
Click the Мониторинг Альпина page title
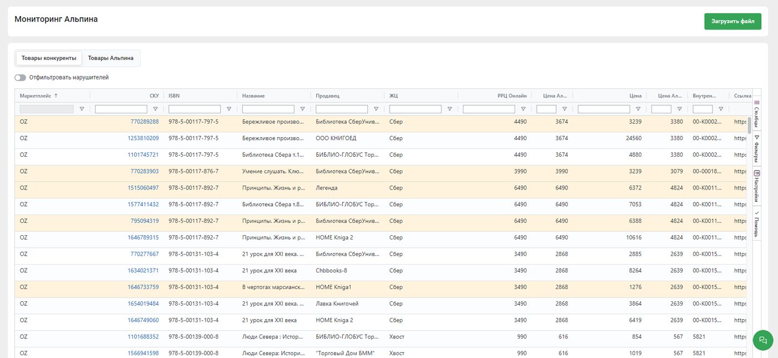56,19
